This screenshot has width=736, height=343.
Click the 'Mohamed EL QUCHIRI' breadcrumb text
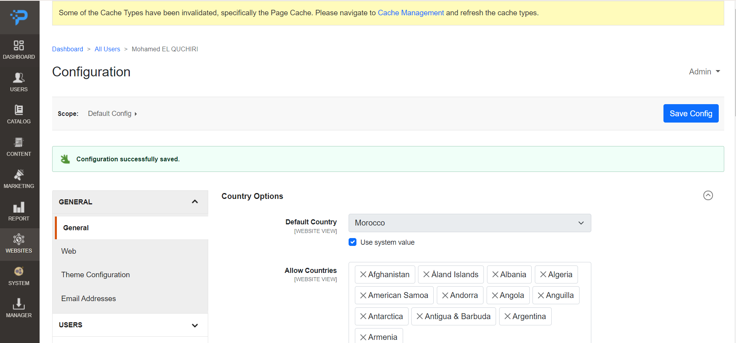tap(165, 49)
